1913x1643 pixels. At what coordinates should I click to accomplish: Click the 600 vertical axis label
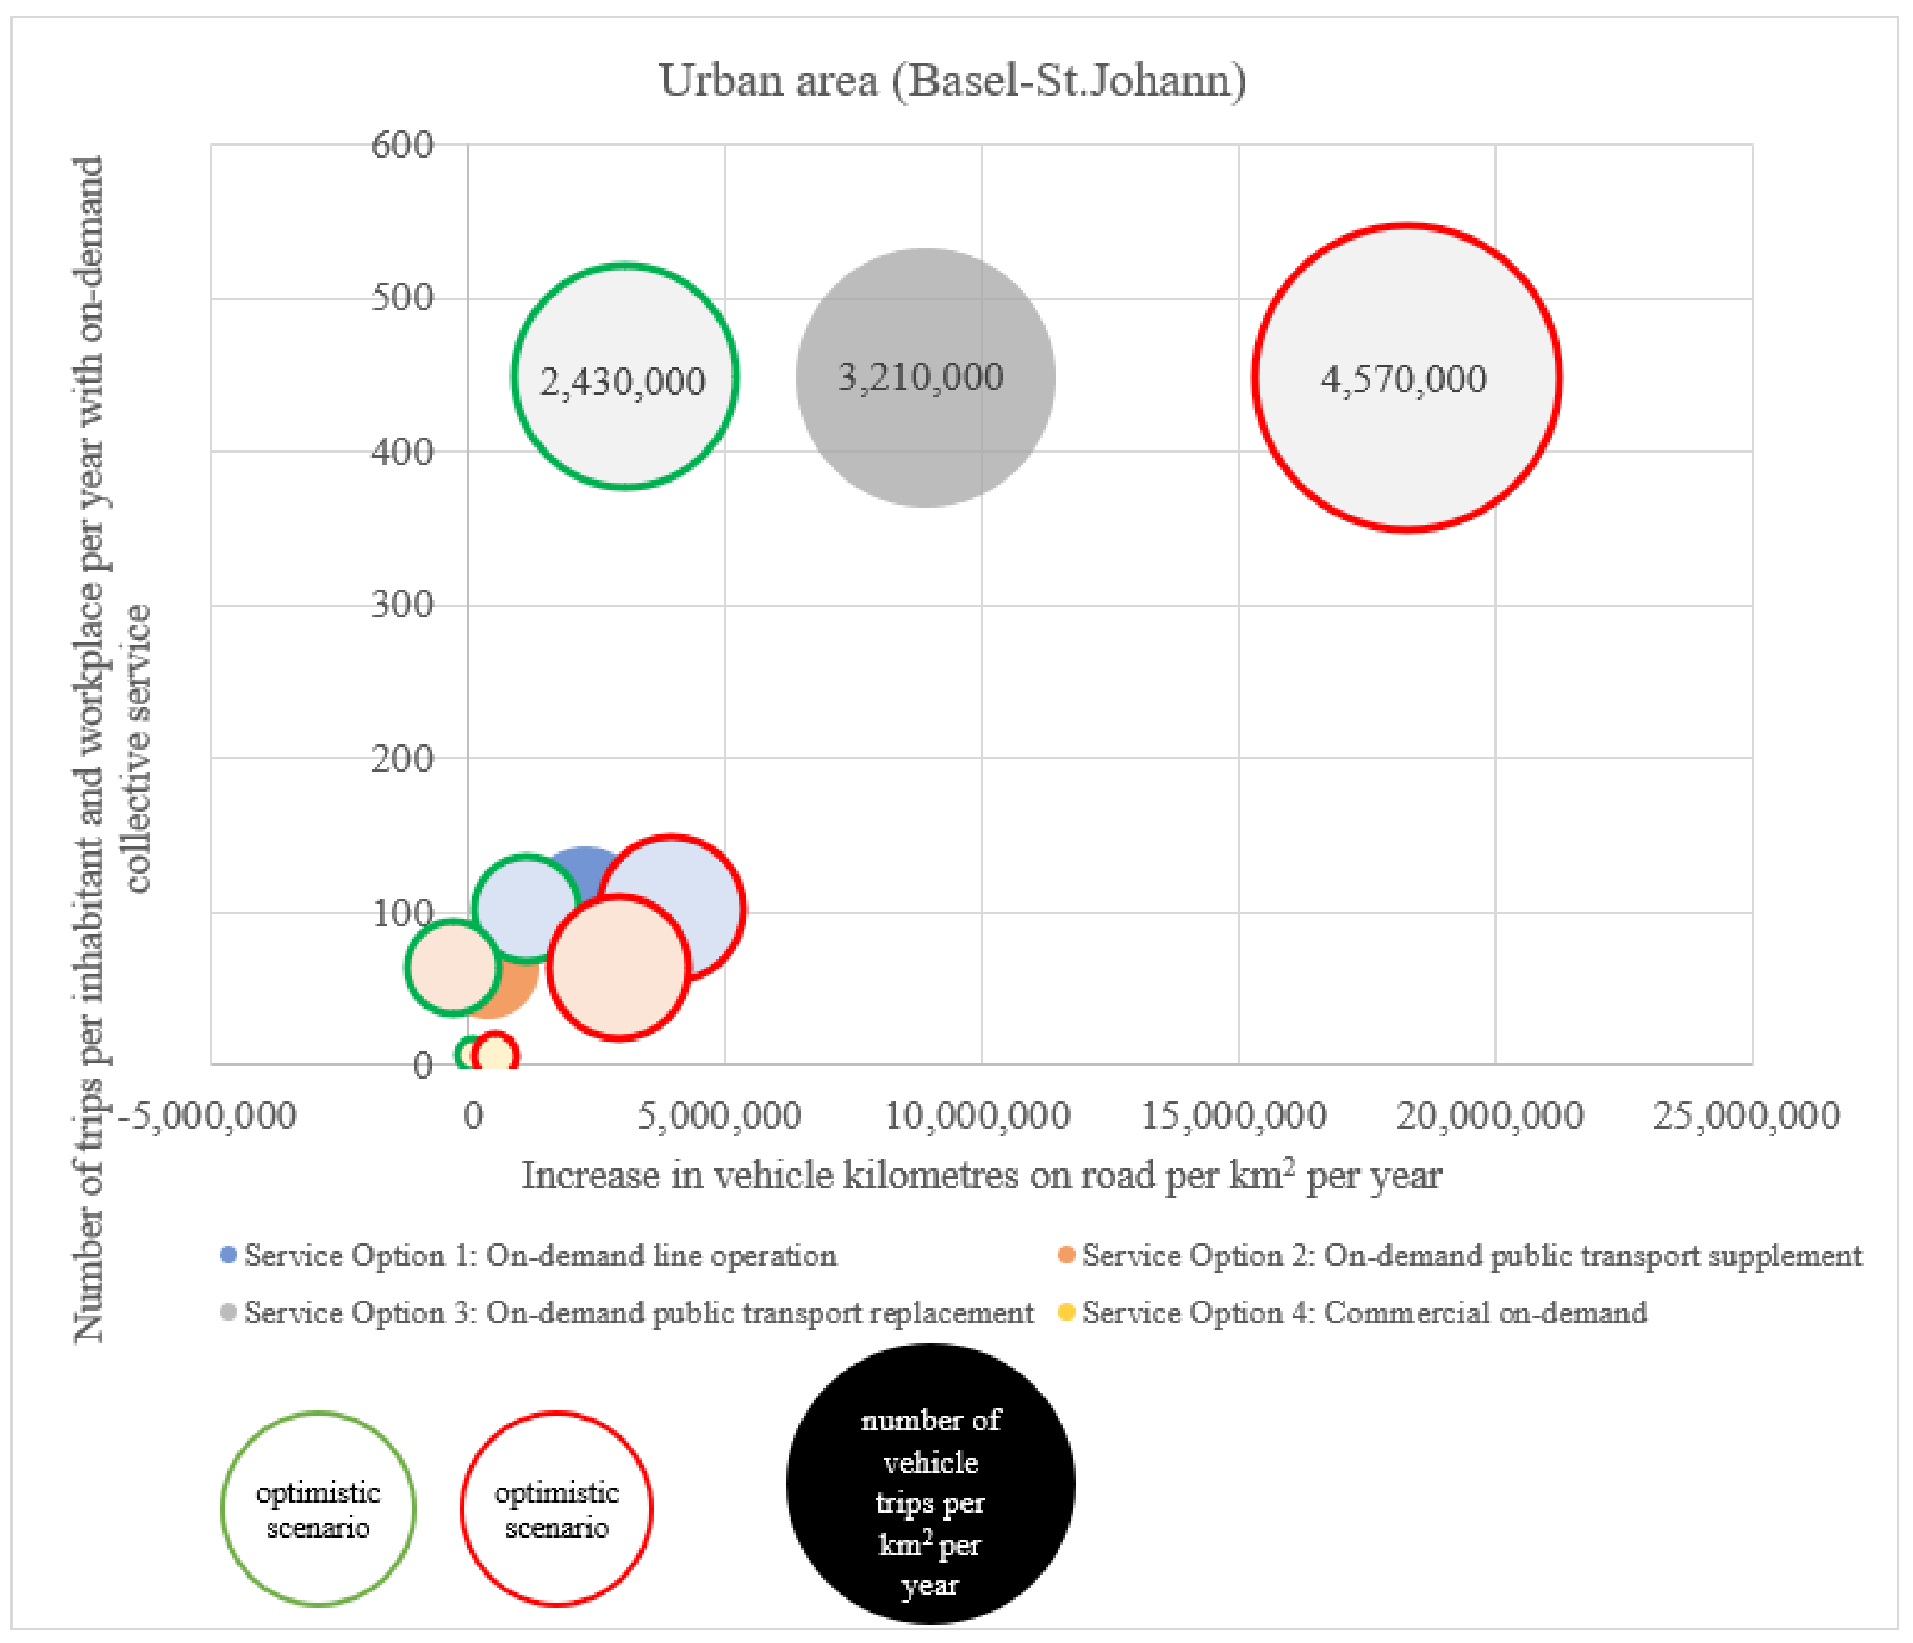(402, 145)
